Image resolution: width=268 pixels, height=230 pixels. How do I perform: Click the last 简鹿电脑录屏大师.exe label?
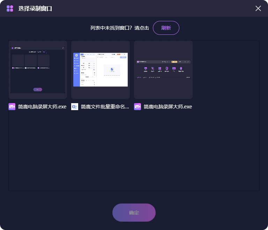pos(168,107)
